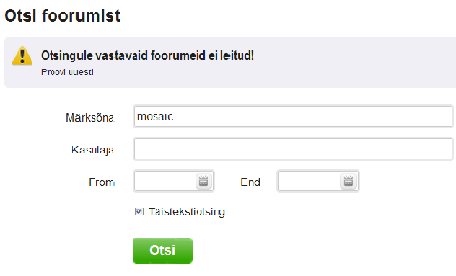Click into the empty Kasutaja field
Image resolution: width=456 pixels, height=276 pixels.
pyautogui.click(x=293, y=149)
